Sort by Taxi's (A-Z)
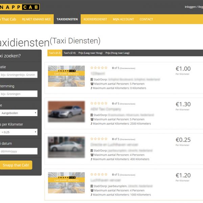The height and width of the screenshot is (203, 203). [55, 53]
